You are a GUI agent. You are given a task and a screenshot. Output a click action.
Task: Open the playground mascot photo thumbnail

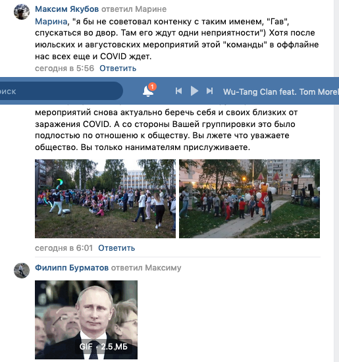(249, 199)
